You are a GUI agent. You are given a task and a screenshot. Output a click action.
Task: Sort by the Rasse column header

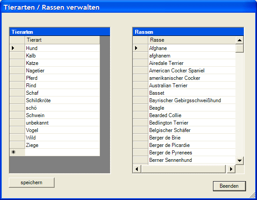tap(192, 40)
